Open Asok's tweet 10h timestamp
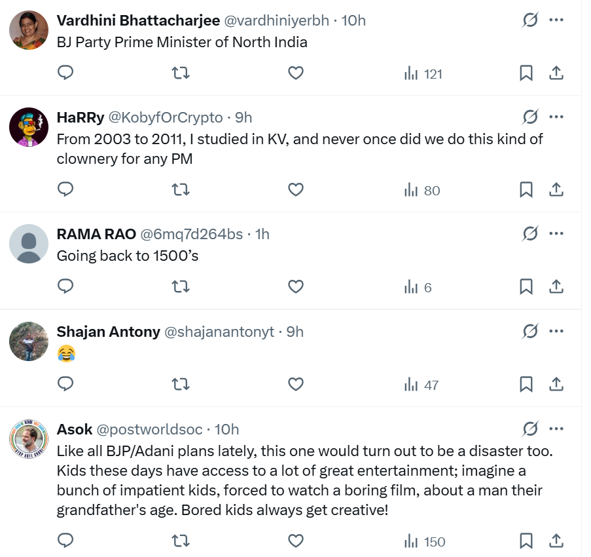Image resolution: width=591 pixels, height=557 pixels. click(x=226, y=429)
